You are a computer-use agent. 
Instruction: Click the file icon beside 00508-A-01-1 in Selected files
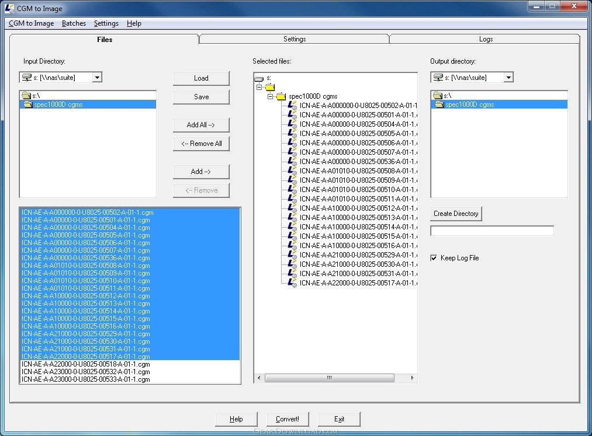[x=292, y=171]
